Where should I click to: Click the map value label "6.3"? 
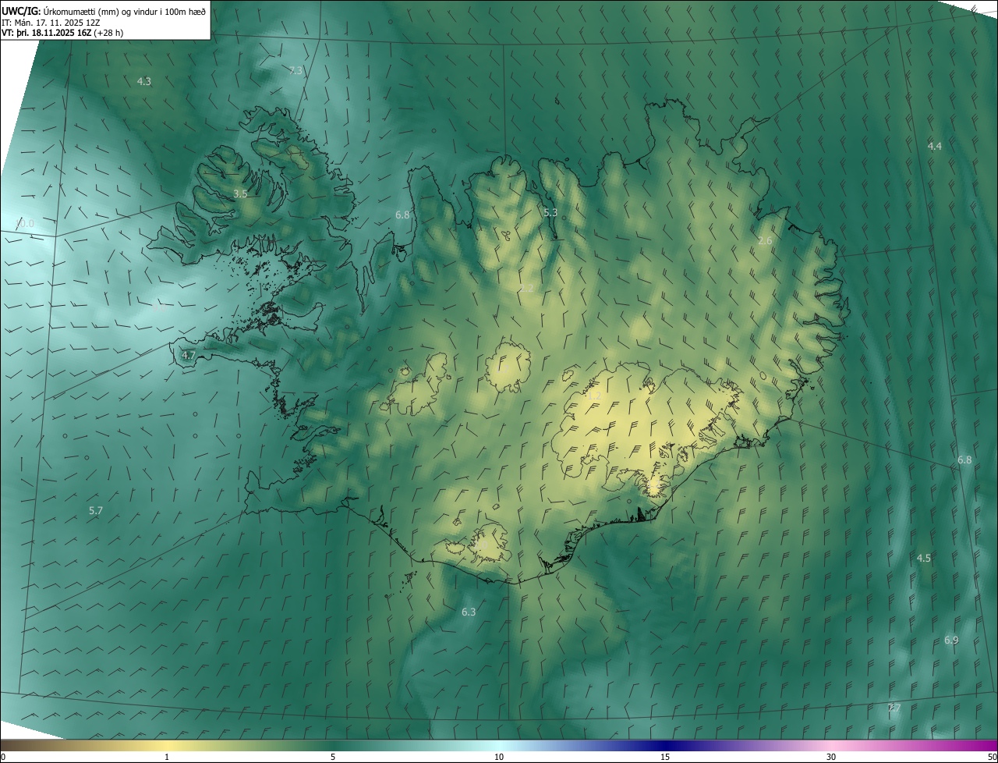469,612
